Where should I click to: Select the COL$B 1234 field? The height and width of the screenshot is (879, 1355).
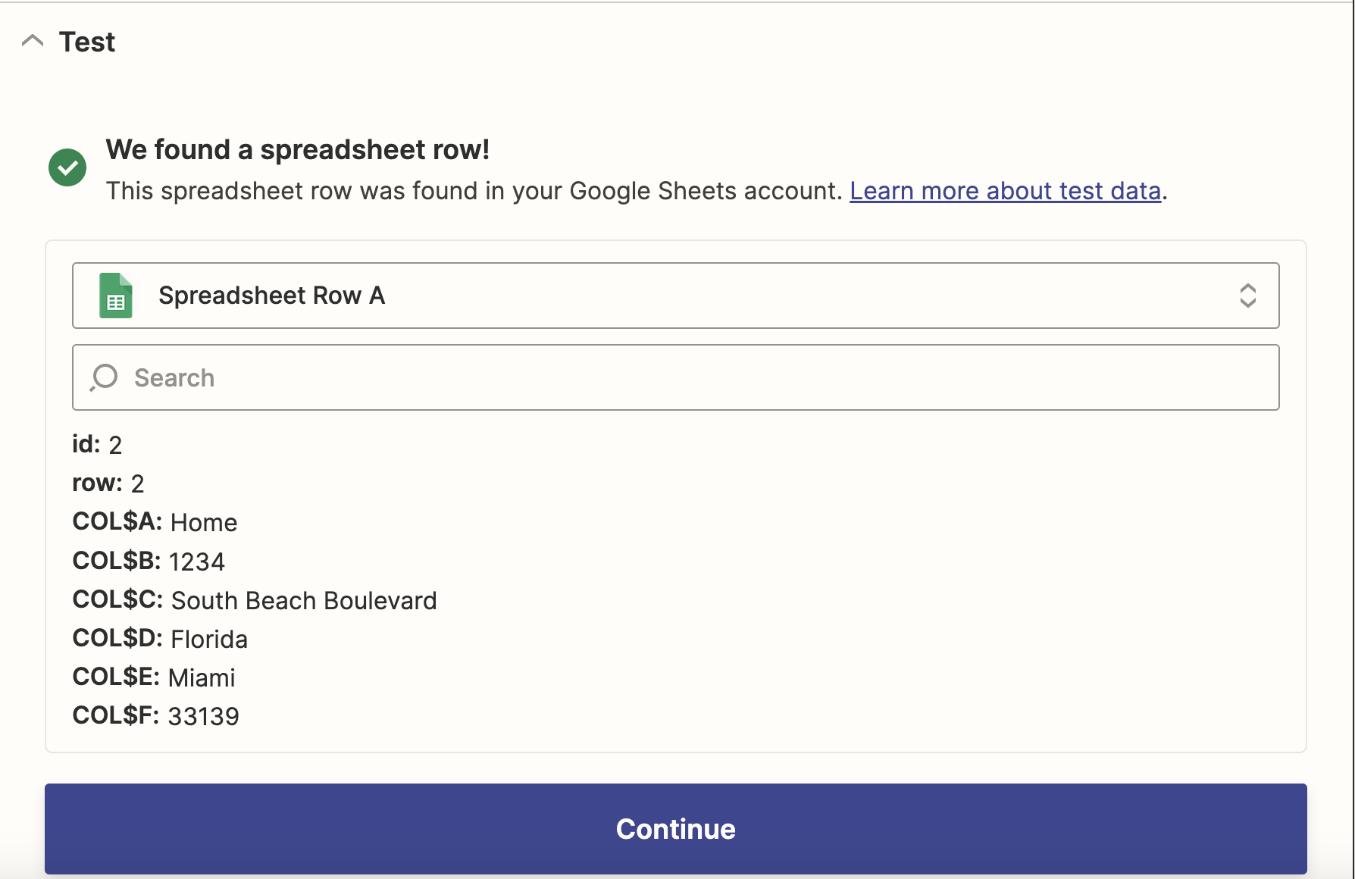149,561
